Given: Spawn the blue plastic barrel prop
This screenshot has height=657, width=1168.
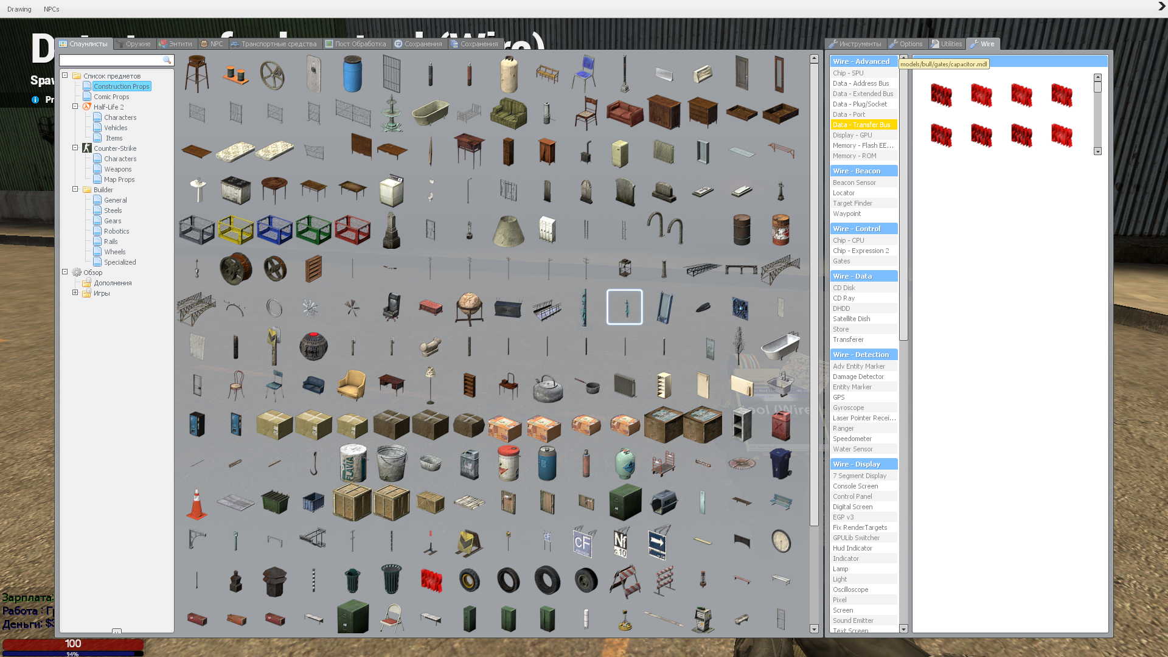Looking at the screenshot, I should (x=352, y=74).
